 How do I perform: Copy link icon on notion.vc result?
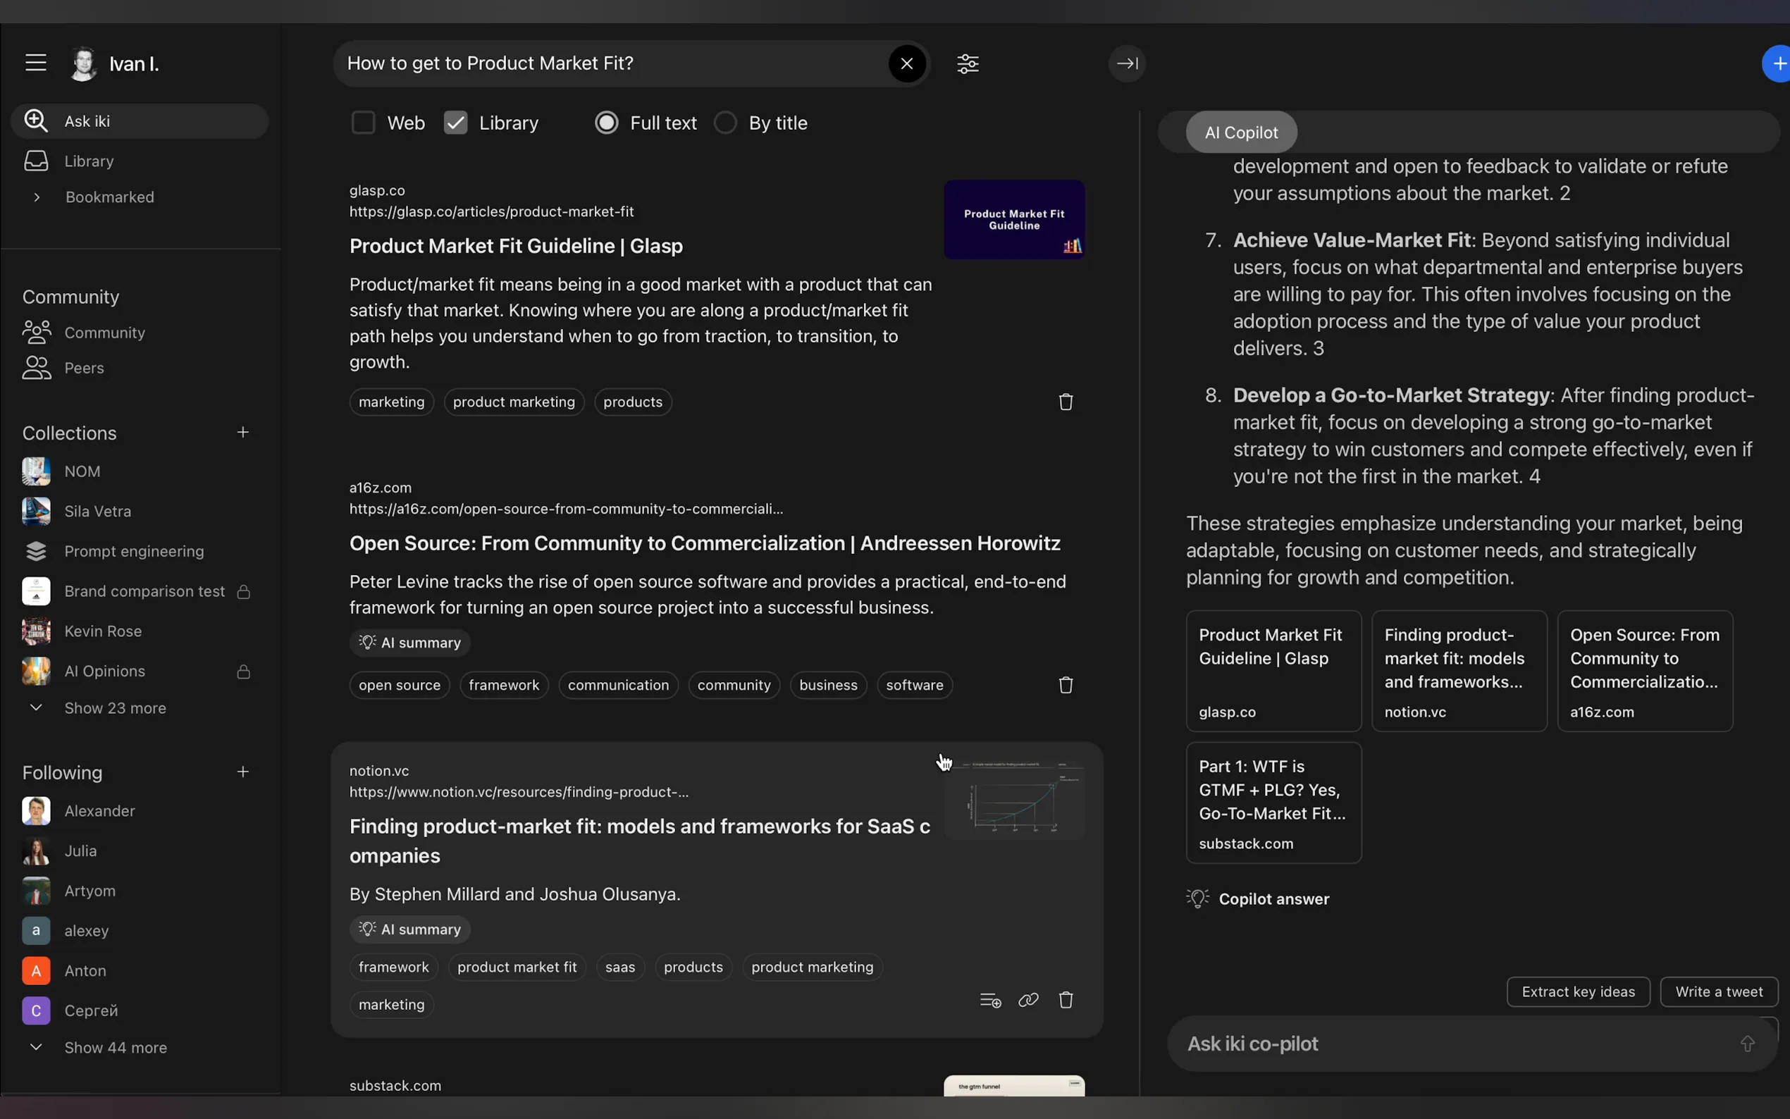(x=1027, y=1001)
